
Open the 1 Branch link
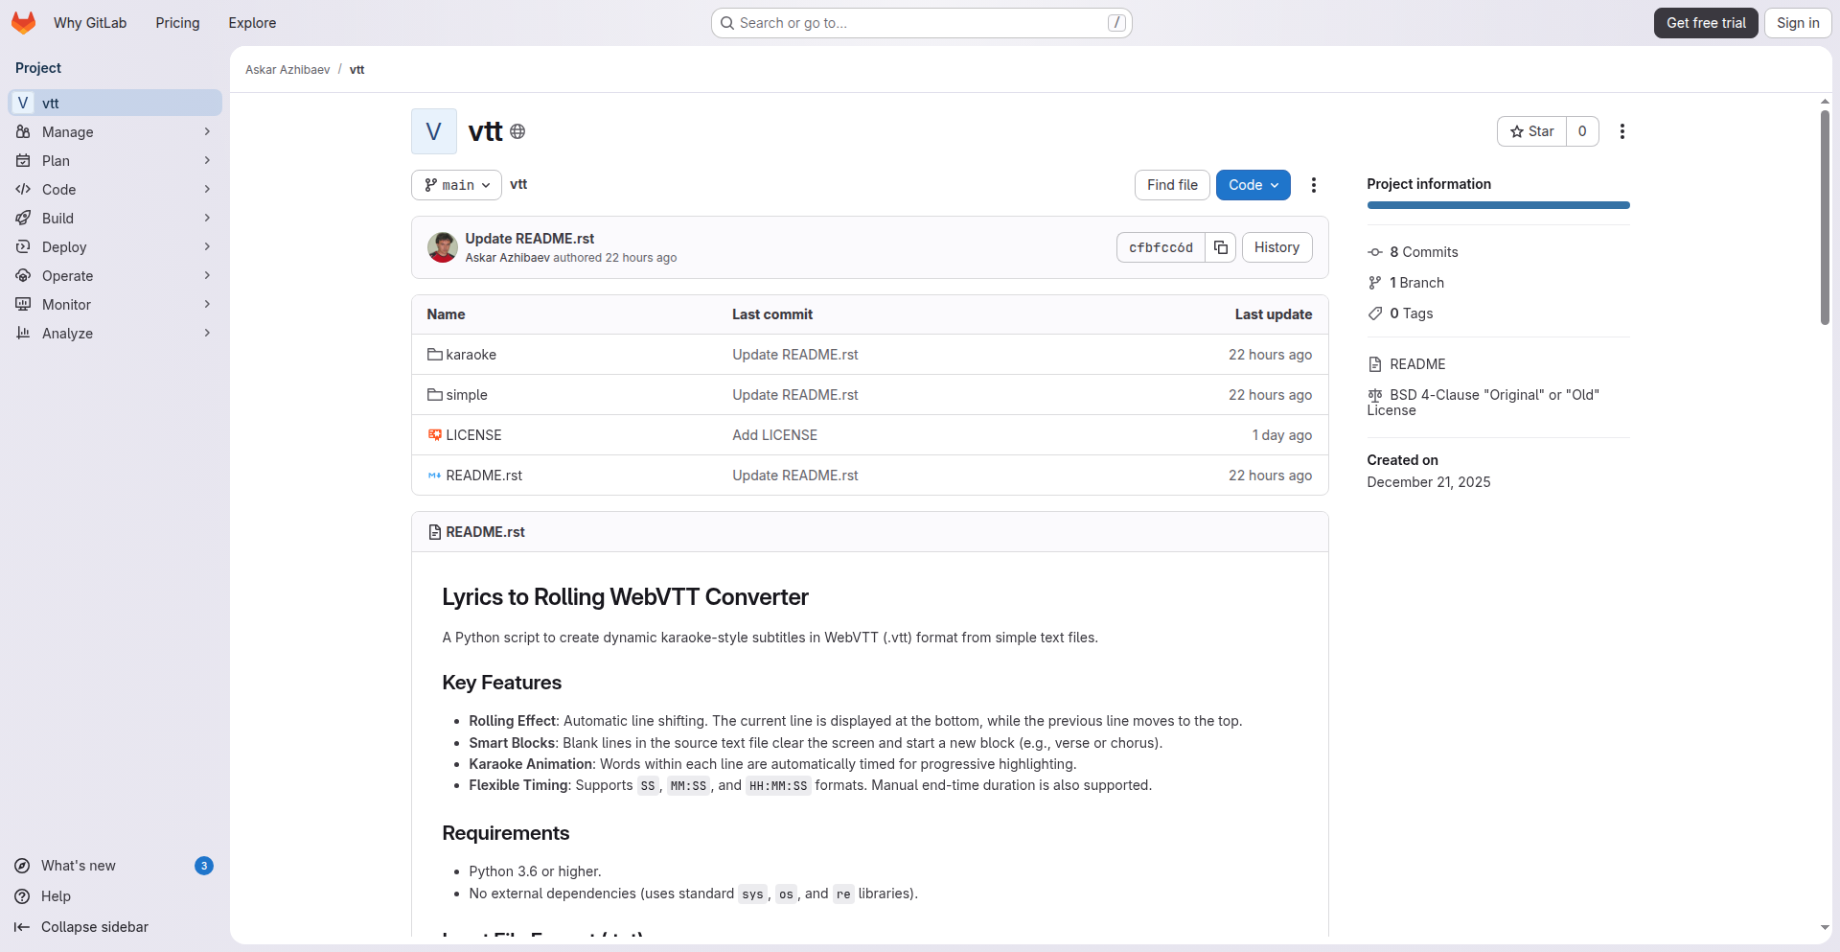tap(1416, 283)
